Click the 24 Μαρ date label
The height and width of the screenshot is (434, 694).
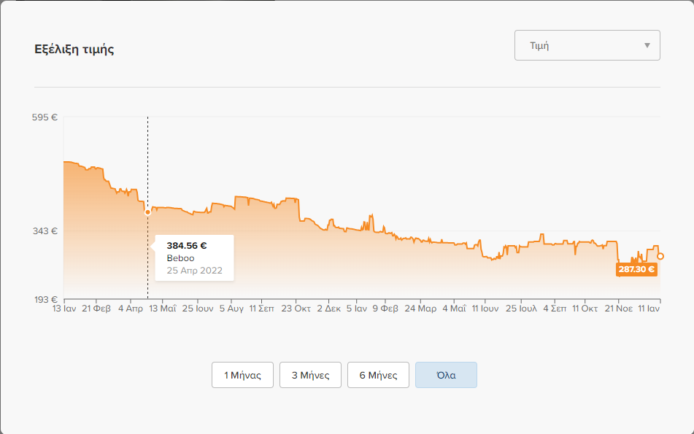tap(420, 309)
